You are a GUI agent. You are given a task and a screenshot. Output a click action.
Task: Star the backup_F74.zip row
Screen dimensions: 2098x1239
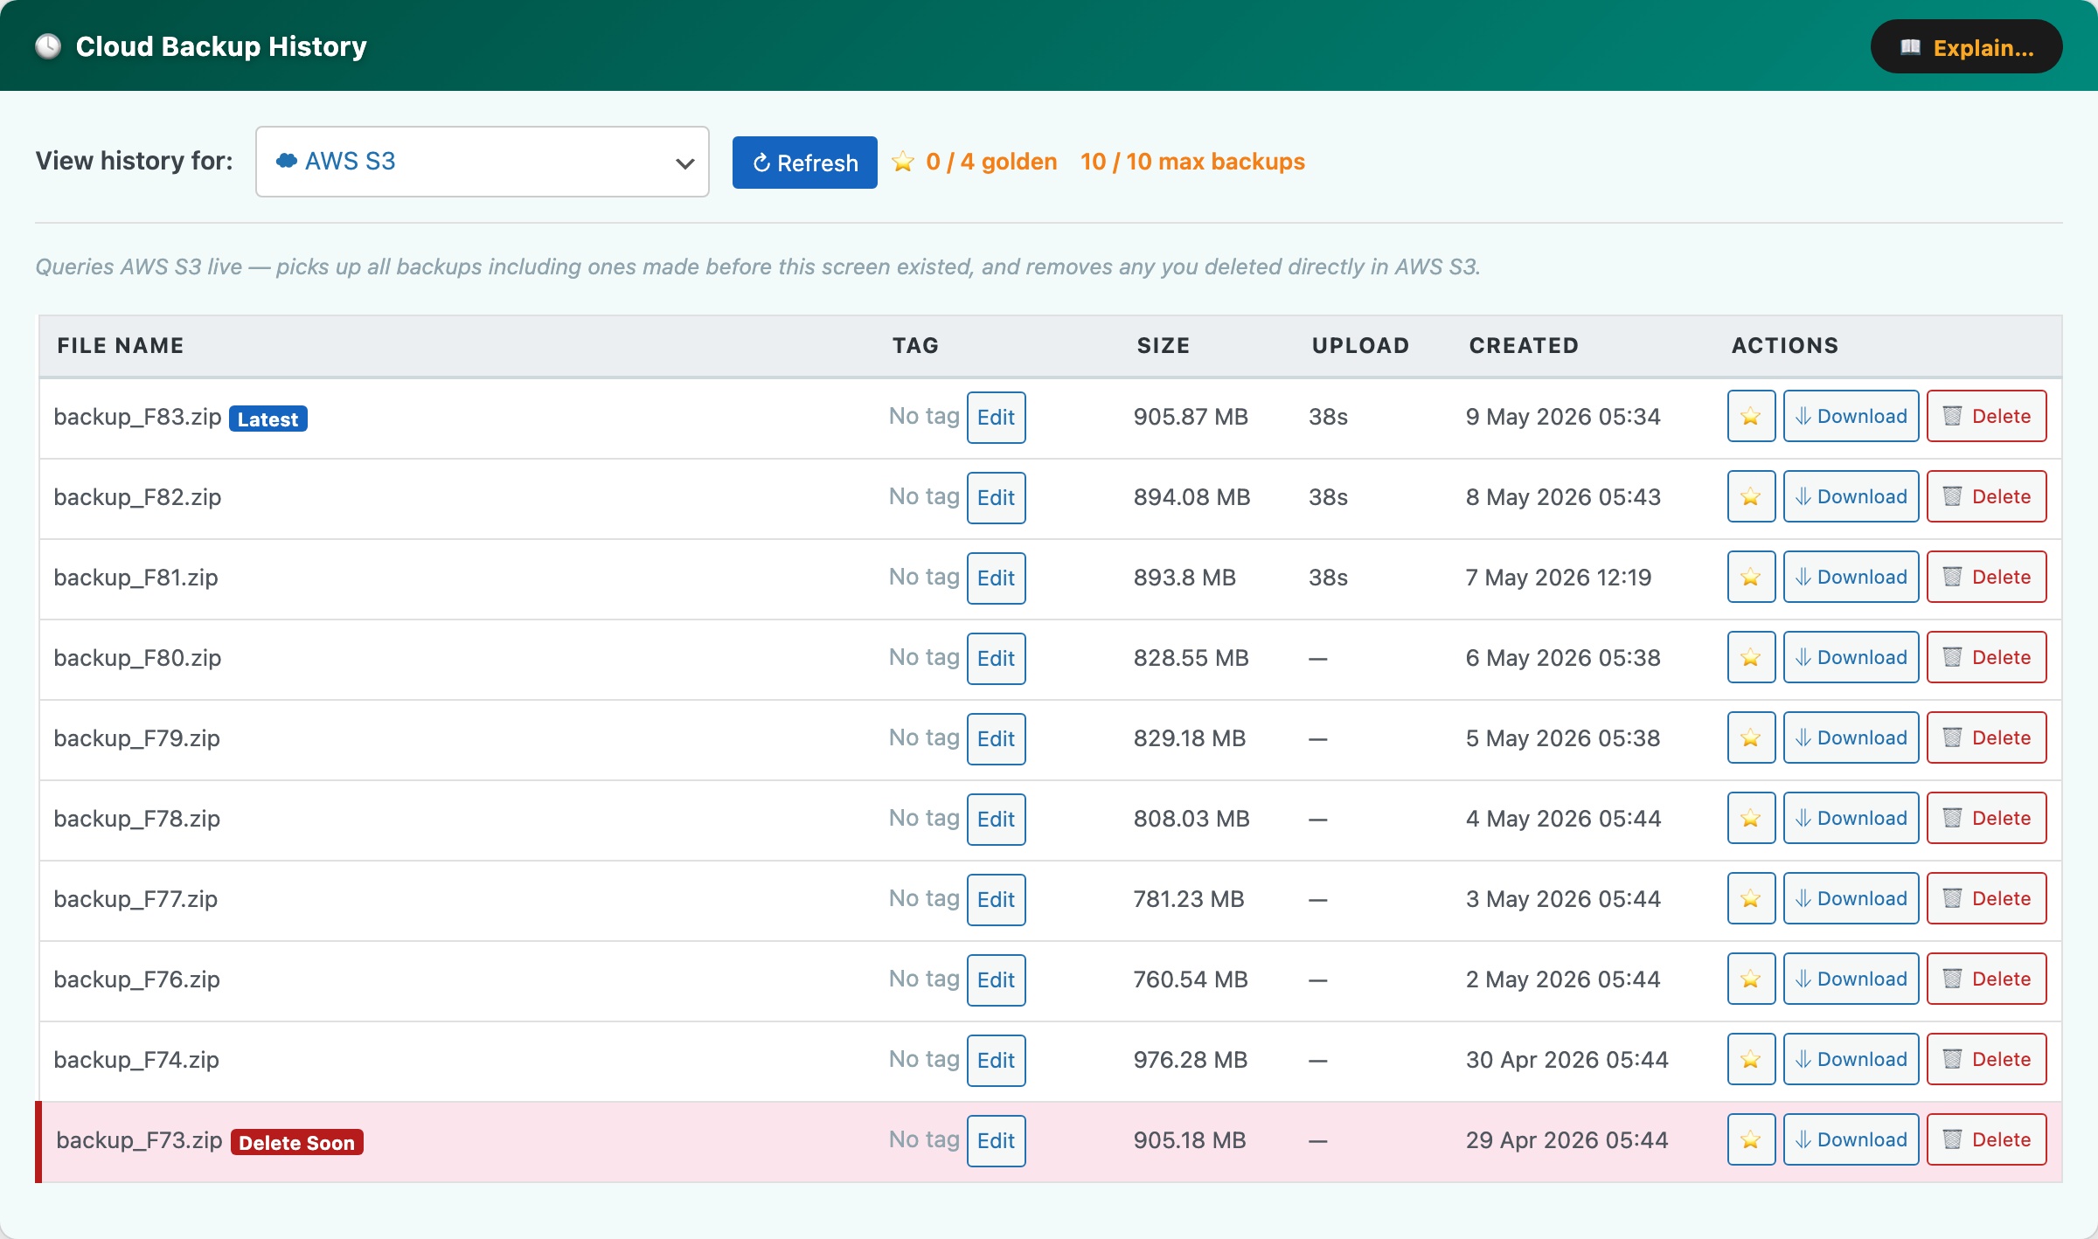1751,1060
